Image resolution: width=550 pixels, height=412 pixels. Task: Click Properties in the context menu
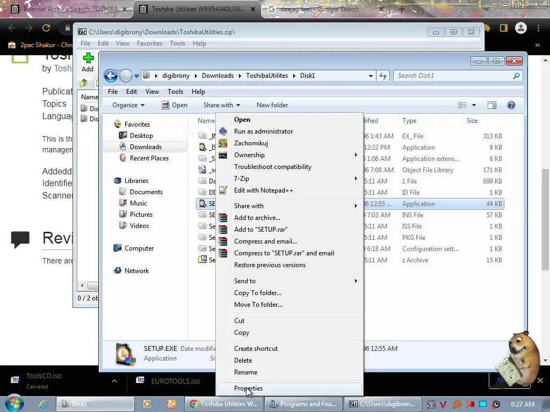pos(290,388)
